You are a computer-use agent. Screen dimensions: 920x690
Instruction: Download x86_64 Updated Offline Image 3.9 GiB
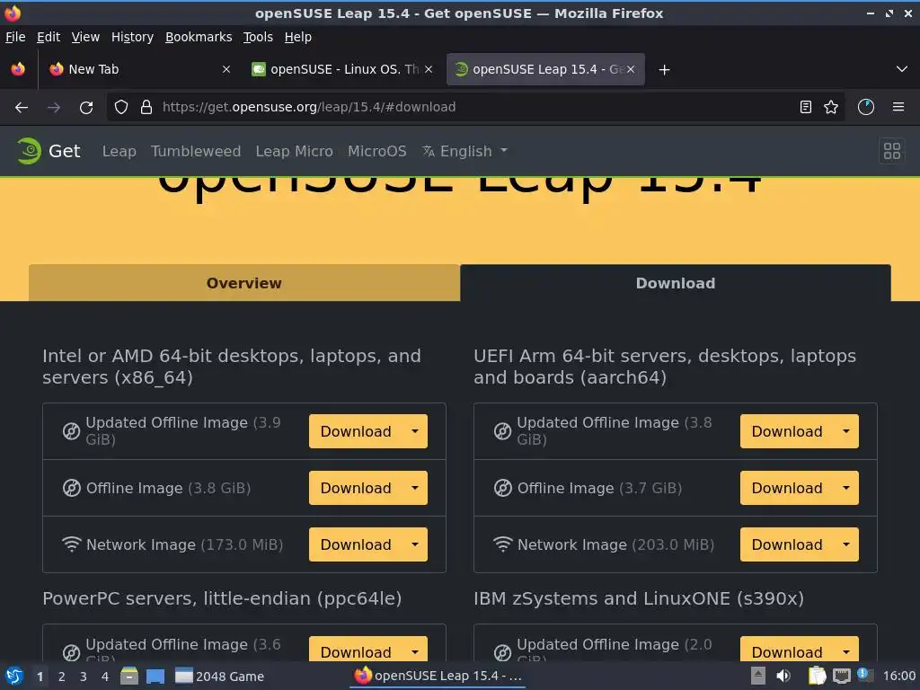click(356, 431)
